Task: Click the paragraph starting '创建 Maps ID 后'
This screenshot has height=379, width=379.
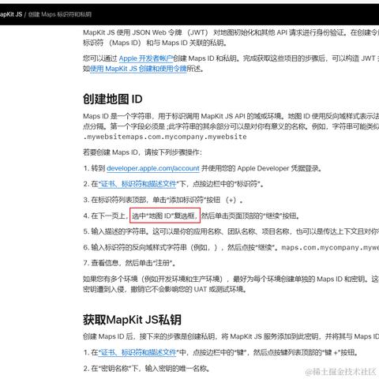Action: [x=231, y=336]
